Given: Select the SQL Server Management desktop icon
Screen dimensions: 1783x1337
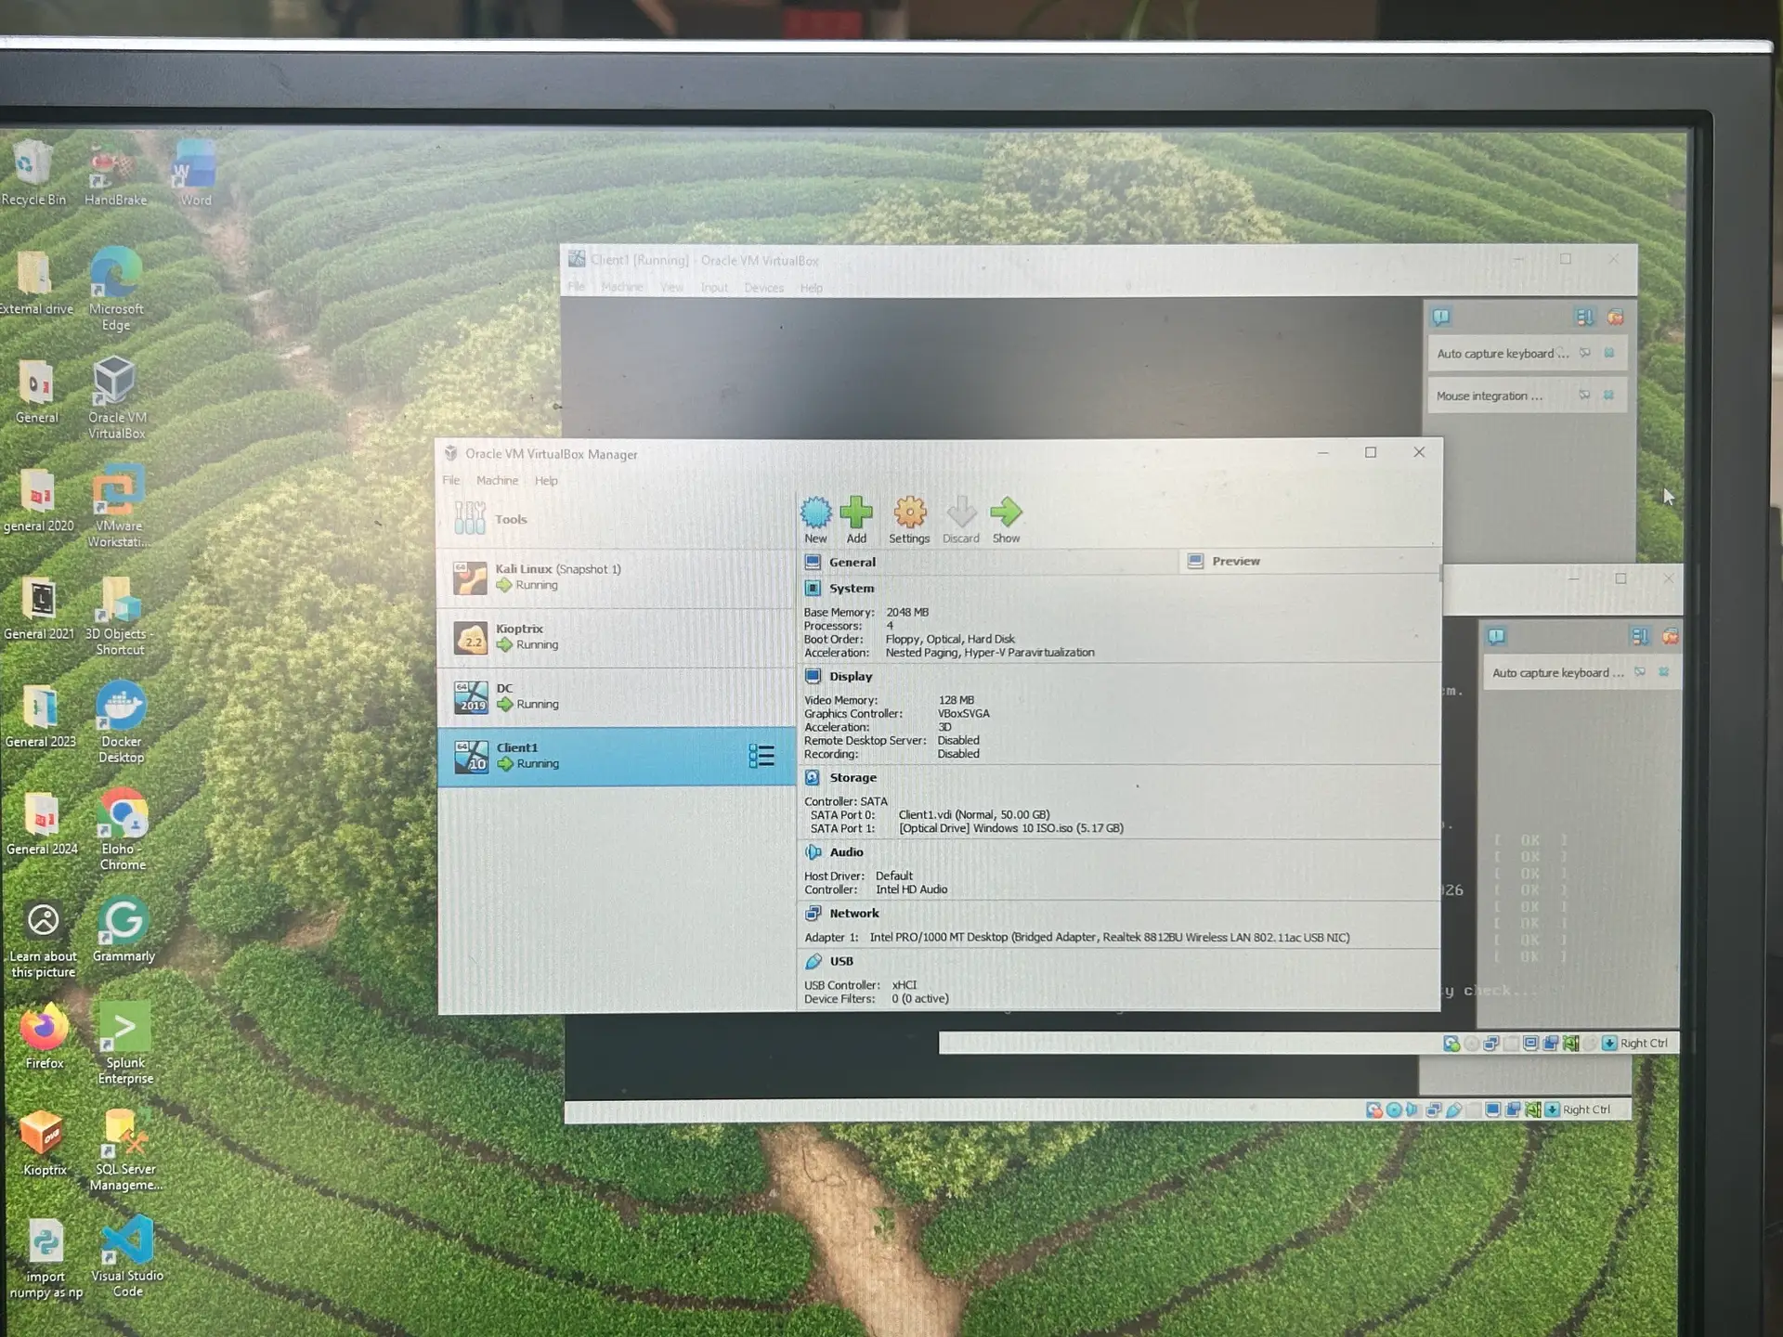Looking at the screenshot, I should pos(125,1150).
